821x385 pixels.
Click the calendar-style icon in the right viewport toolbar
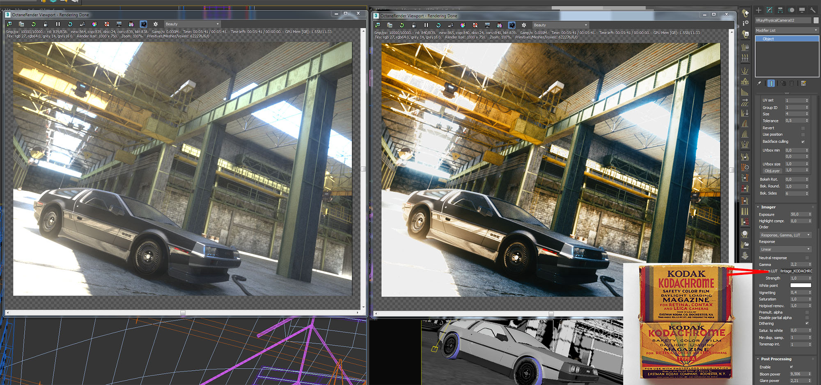(499, 25)
